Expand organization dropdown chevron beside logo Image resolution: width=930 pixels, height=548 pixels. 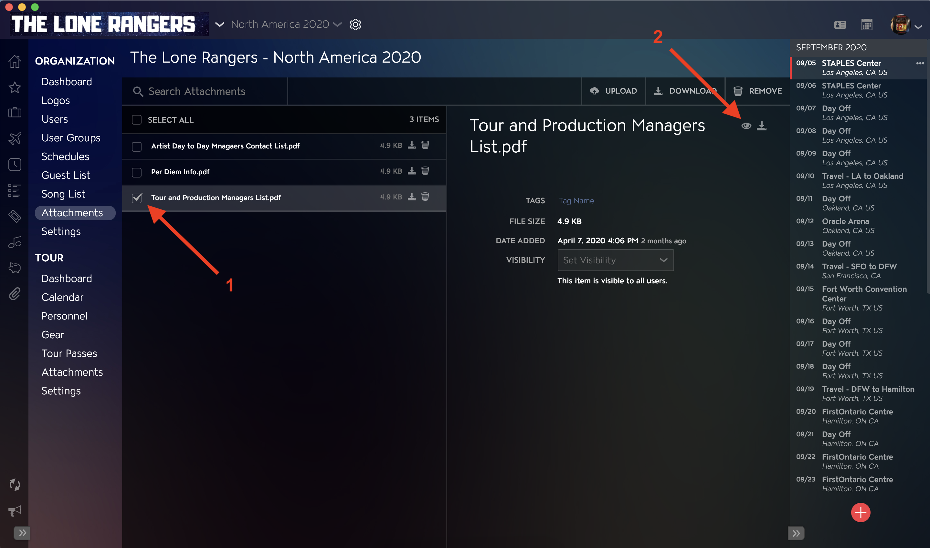click(219, 25)
